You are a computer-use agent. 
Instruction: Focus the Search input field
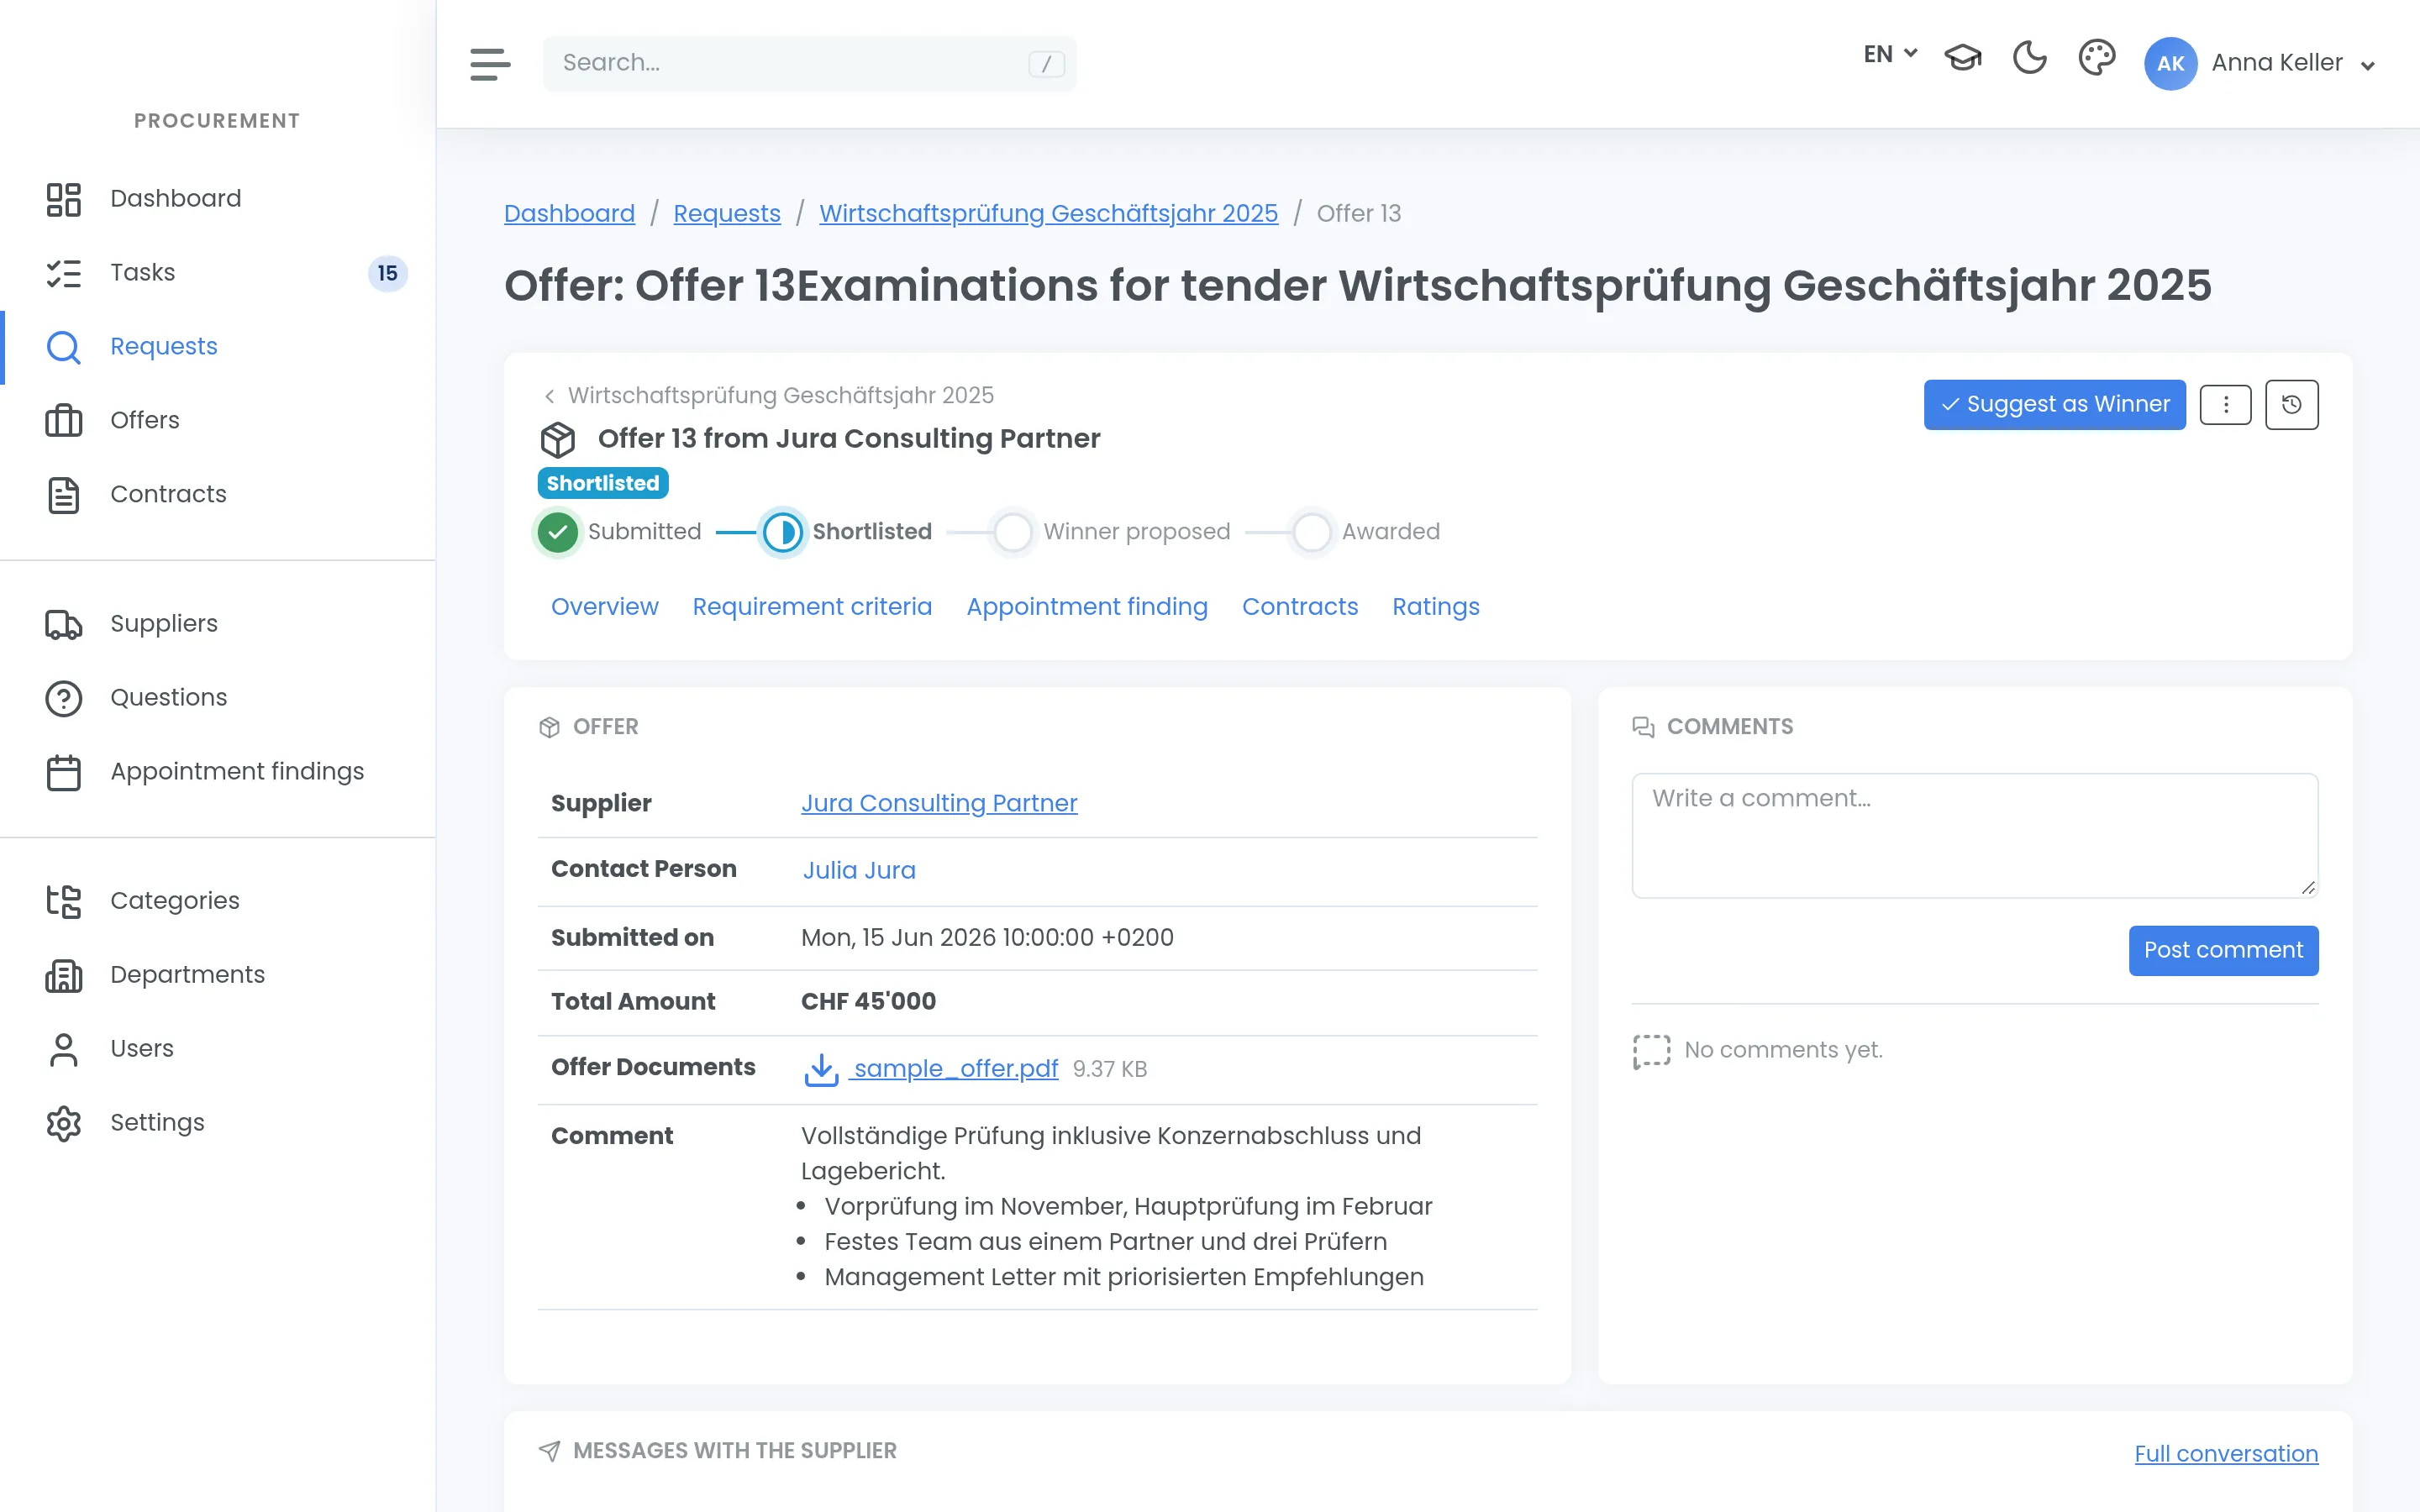(x=809, y=64)
